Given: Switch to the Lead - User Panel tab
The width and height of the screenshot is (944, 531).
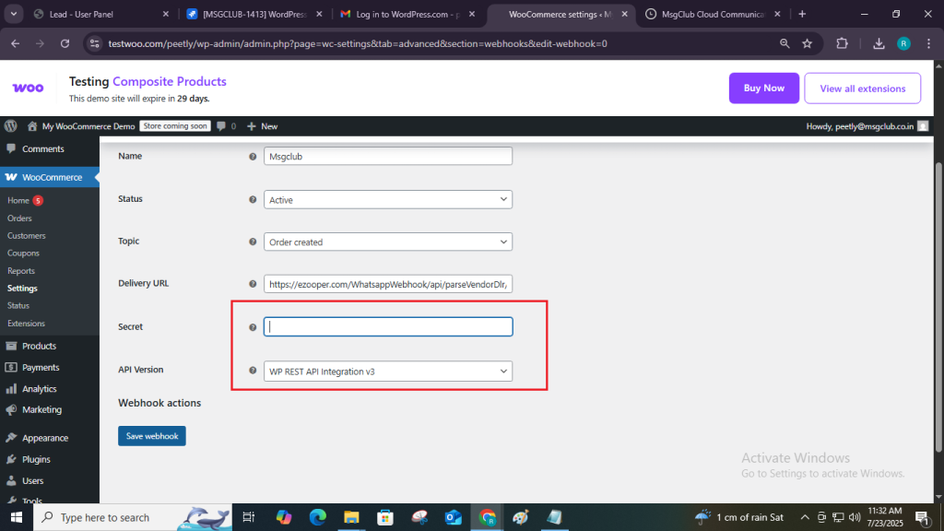Looking at the screenshot, I should point(100,14).
